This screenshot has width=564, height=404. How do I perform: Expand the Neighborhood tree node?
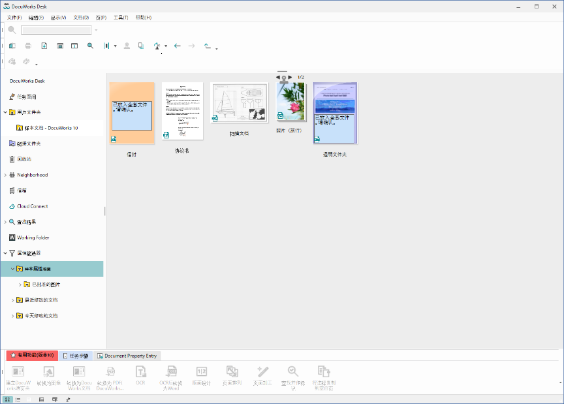point(5,174)
